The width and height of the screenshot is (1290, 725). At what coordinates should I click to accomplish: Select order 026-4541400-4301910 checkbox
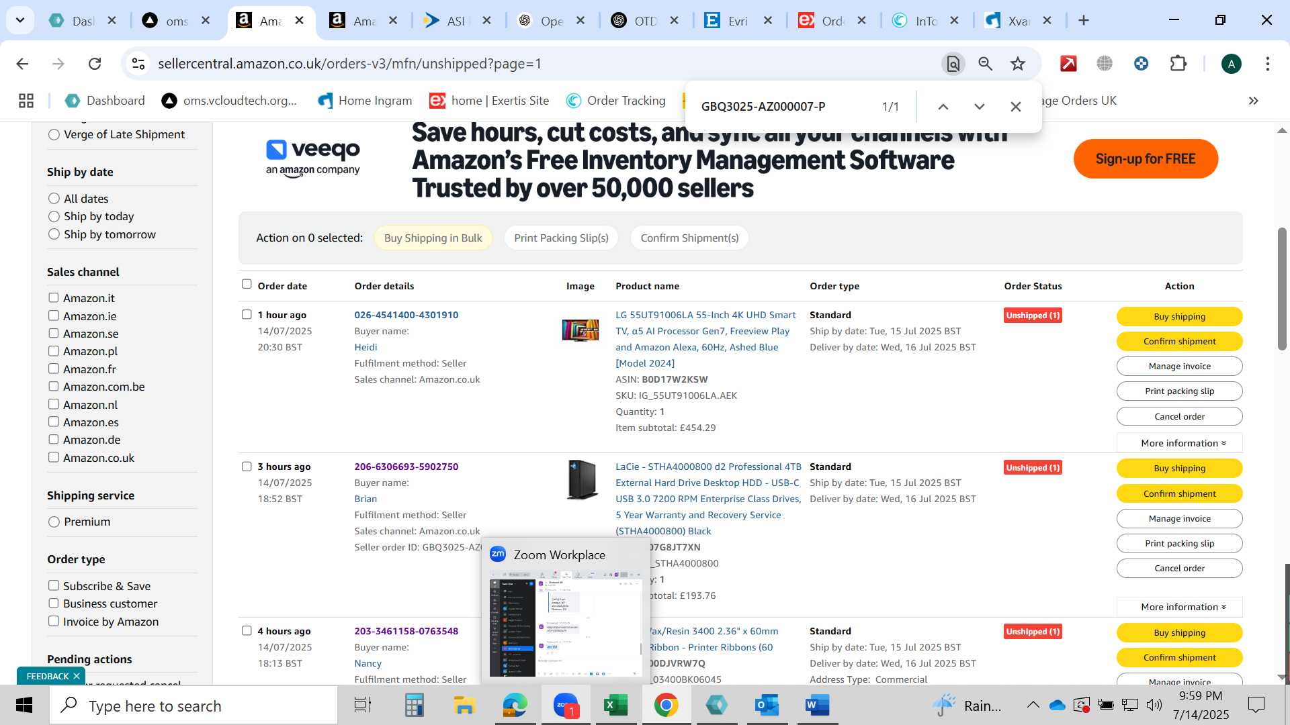pos(247,314)
